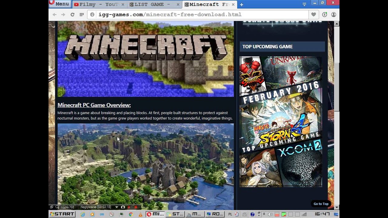Screen dimensions: 388x218
Task: Click the Minecraft PC Game Overview heading link
Action: (x=94, y=105)
